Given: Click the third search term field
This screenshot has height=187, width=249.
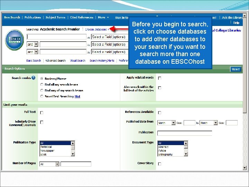Looking at the screenshot, I should tap(63, 52).
